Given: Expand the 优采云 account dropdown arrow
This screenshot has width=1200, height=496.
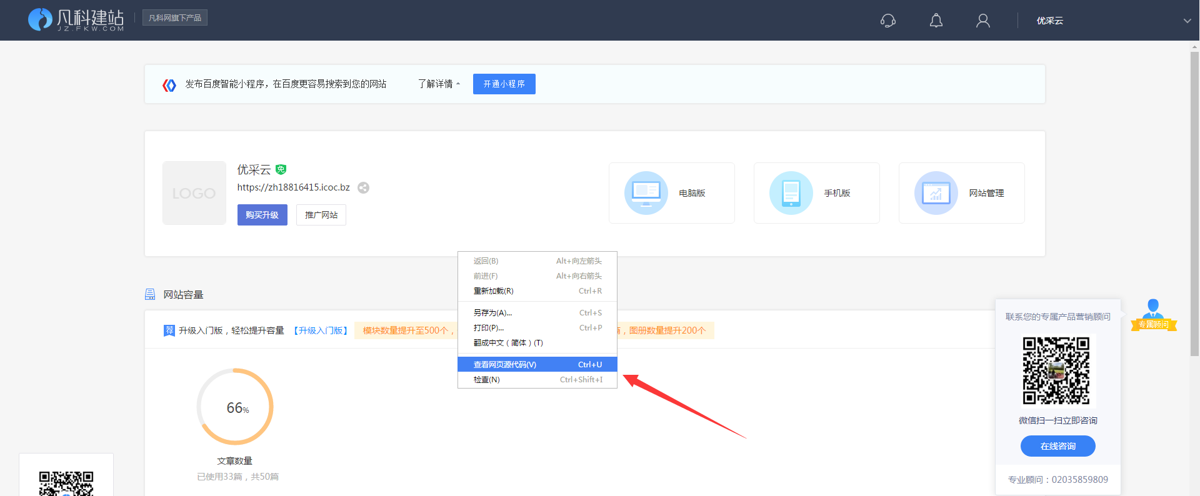Looking at the screenshot, I should point(1187,21).
